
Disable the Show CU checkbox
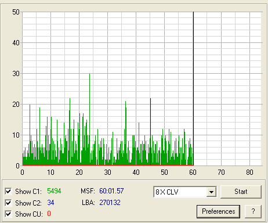point(8,214)
